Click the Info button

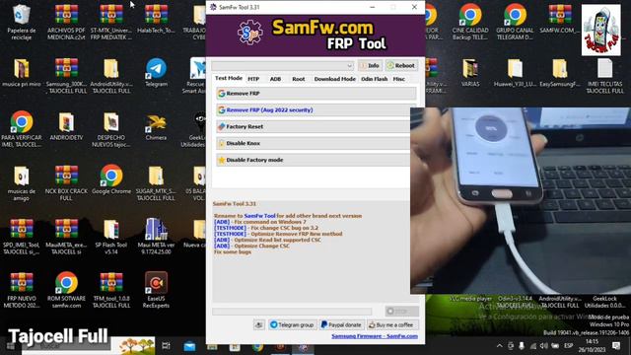(x=370, y=66)
